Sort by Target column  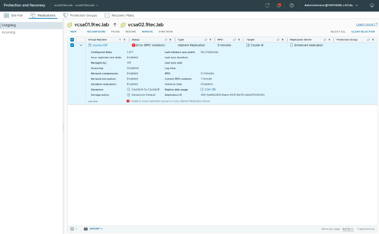tap(278, 40)
